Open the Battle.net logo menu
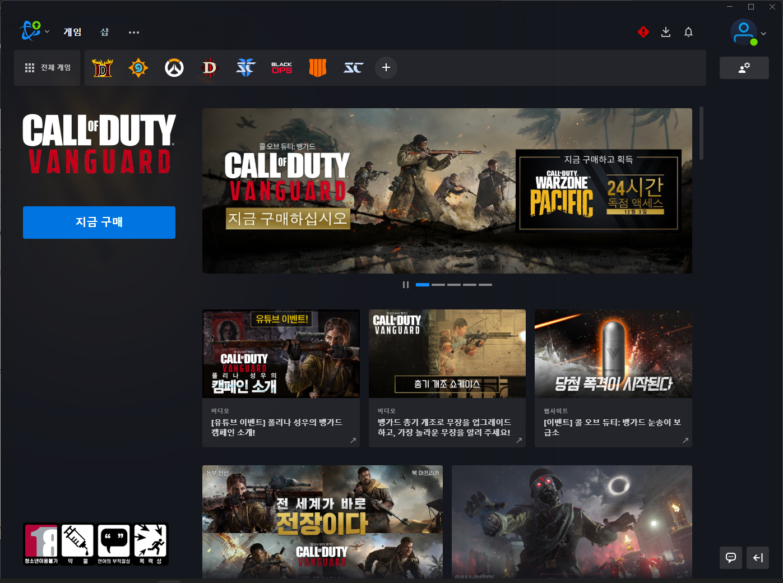The height and width of the screenshot is (583, 783). pos(34,31)
